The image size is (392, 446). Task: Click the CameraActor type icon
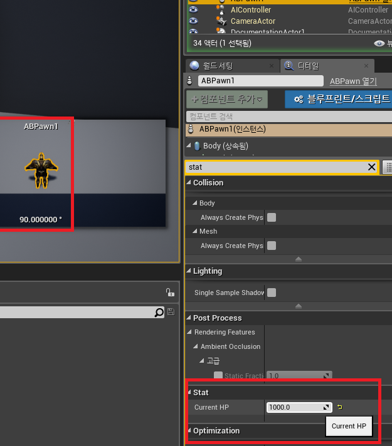221,21
